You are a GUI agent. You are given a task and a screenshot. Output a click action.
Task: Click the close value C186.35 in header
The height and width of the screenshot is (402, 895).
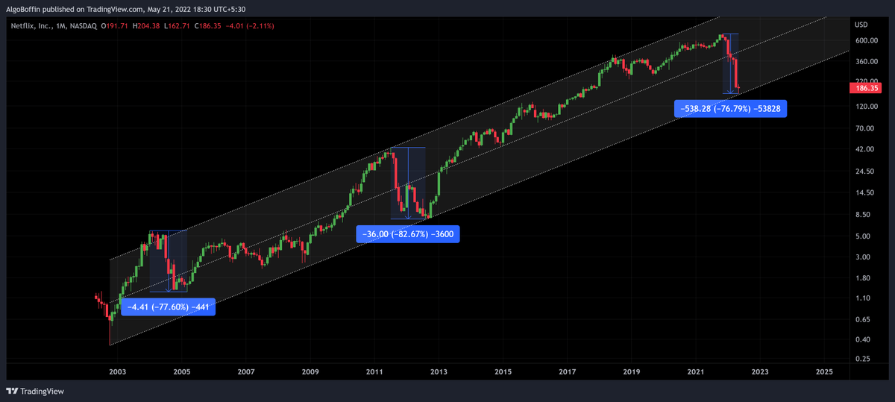click(x=210, y=26)
